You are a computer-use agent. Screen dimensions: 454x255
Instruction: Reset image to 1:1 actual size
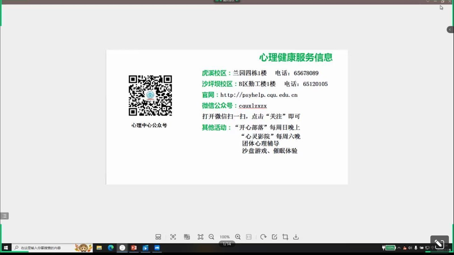tap(249, 237)
